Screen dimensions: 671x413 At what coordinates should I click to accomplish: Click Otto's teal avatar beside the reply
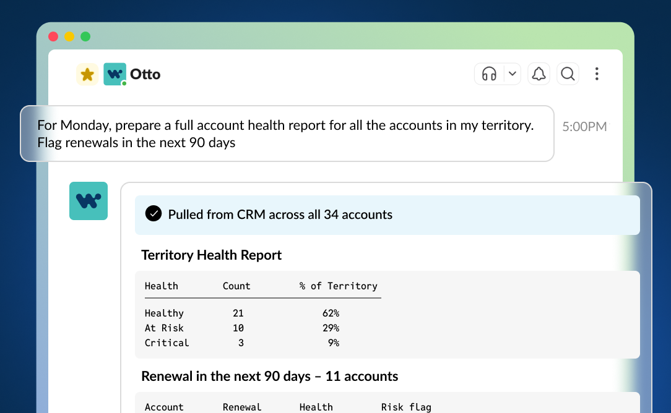[89, 201]
